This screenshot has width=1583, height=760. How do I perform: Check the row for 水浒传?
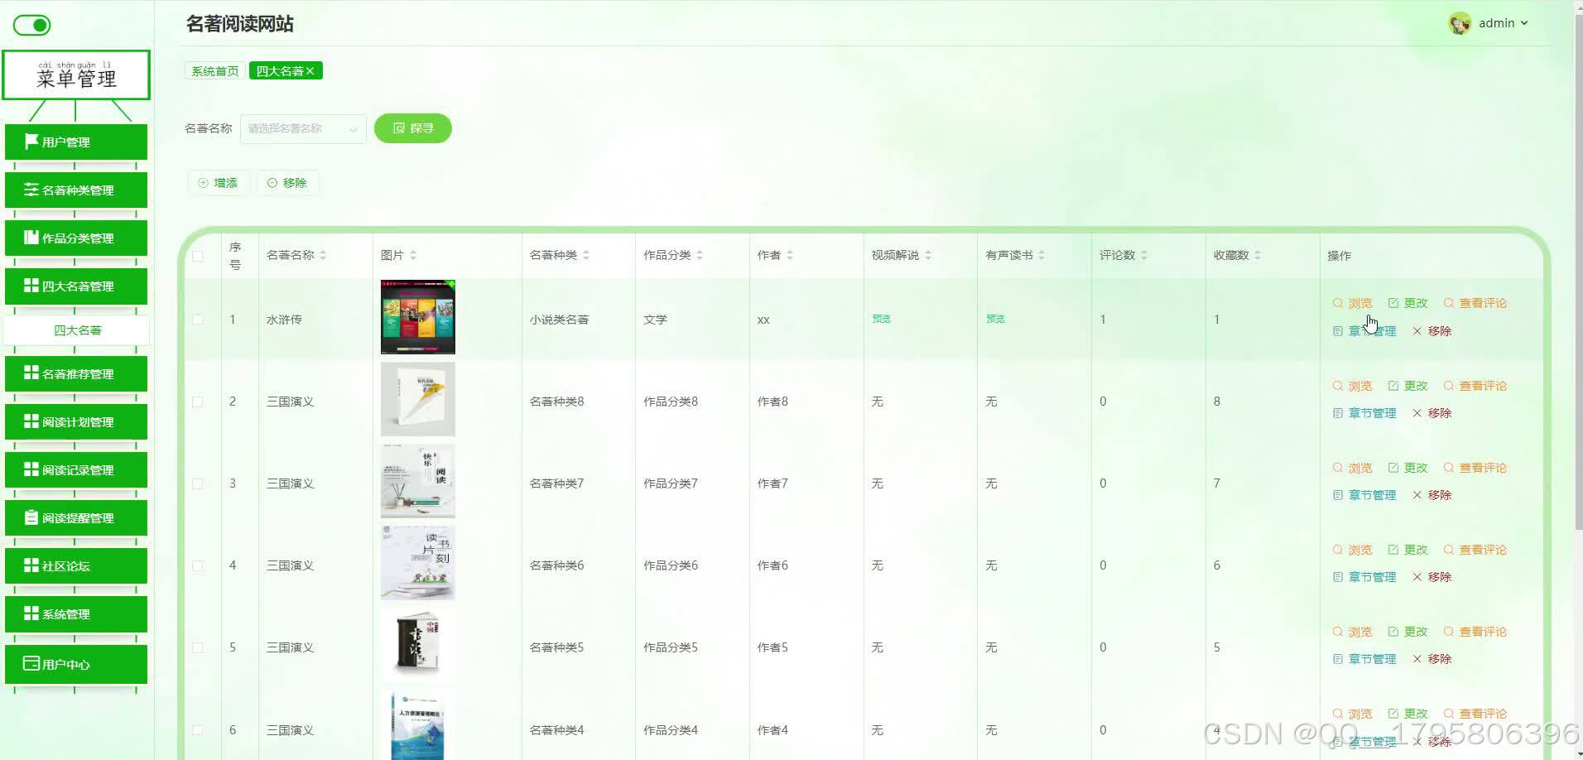197,320
